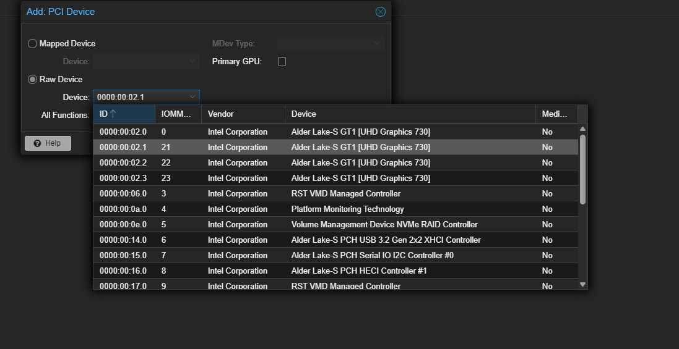Enable the Primary GPU checkbox
Screen dimensions: 679x349
282,61
